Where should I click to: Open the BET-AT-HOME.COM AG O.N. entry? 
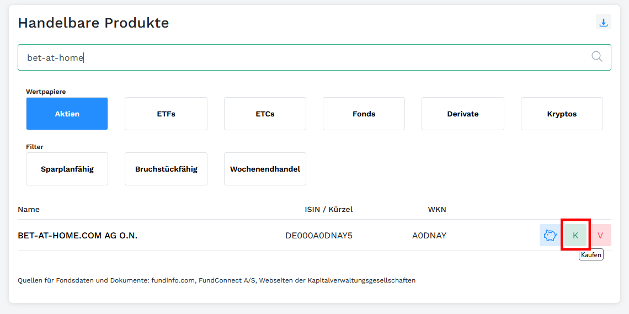coord(78,236)
